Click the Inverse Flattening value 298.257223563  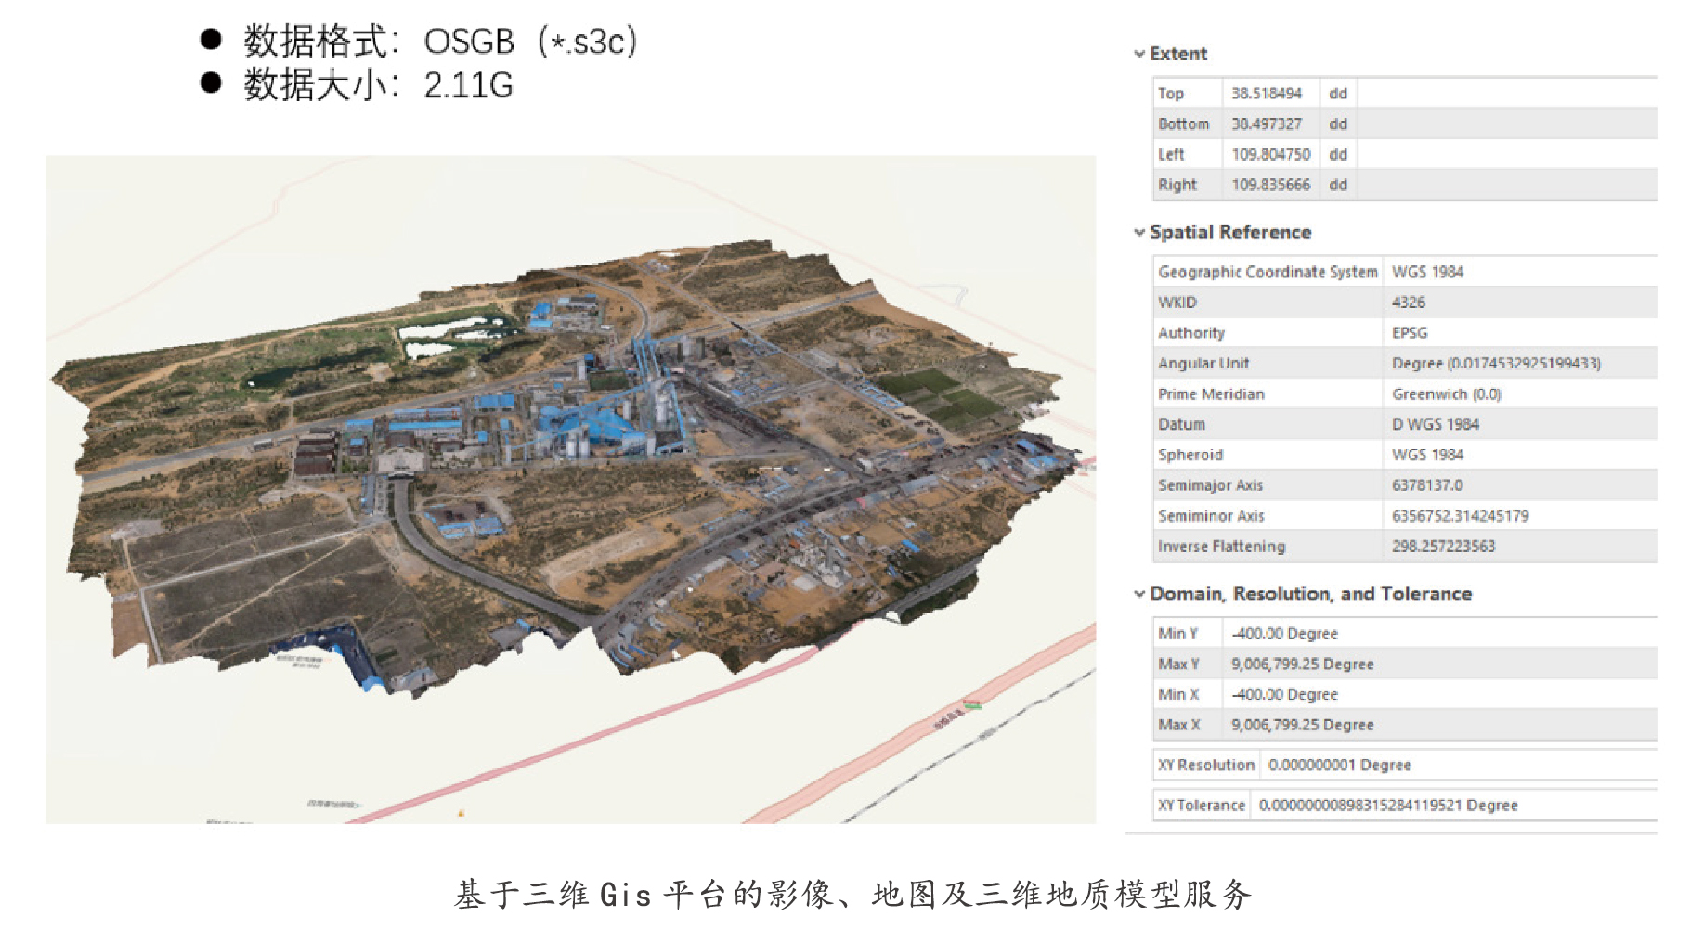[x=1443, y=547]
